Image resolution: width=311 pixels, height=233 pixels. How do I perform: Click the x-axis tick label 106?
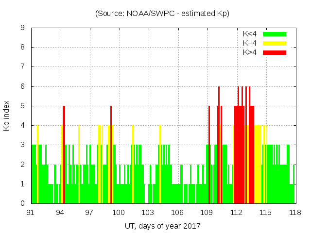[x=177, y=212]
